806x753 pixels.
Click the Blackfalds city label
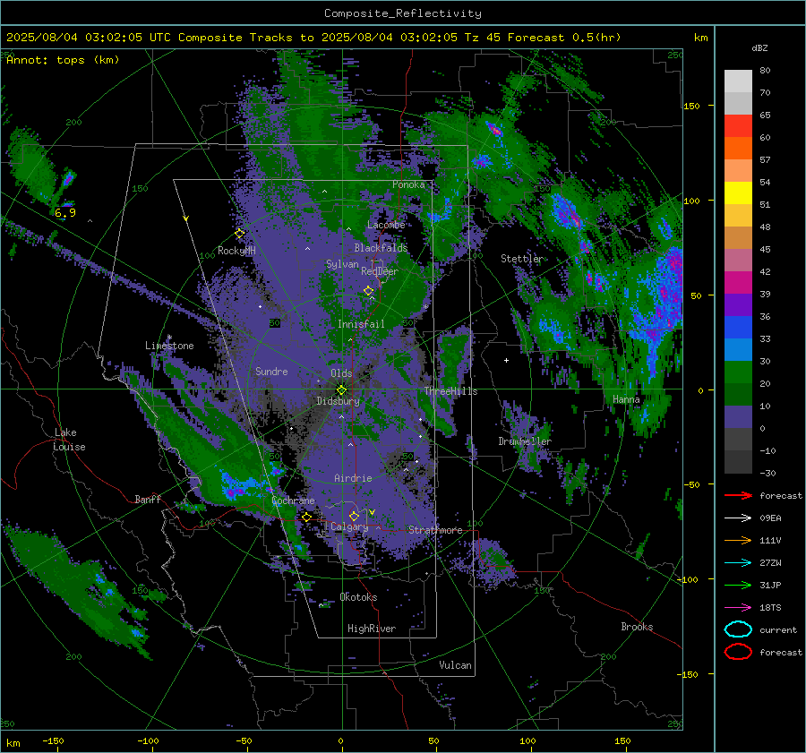coord(381,248)
